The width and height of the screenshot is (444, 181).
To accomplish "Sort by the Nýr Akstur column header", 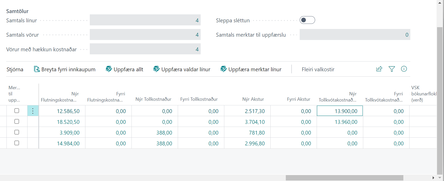I will [253, 99].
